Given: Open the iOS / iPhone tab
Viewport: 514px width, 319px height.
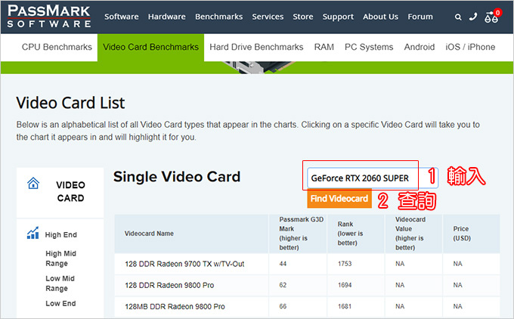Looking at the screenshot, I should click(470, 47).
